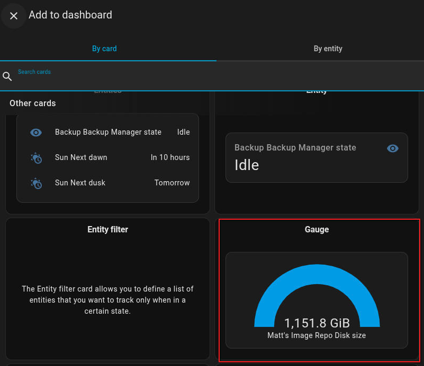Select the Gauge card title

(317, 229)
